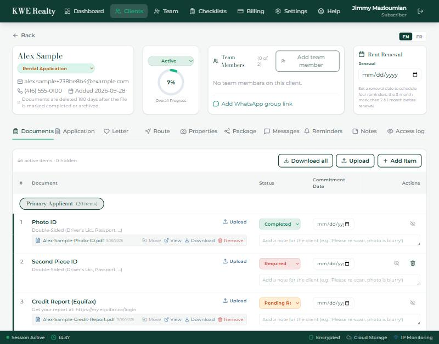Click the logout icon beside Jimmy Mazloumian

(x=420, y=11)
